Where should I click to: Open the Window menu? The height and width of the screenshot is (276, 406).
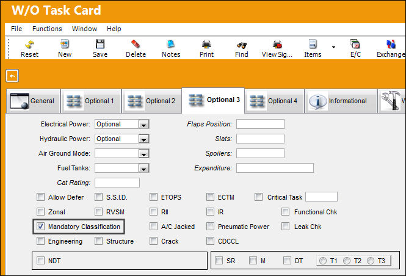point(84,29)
